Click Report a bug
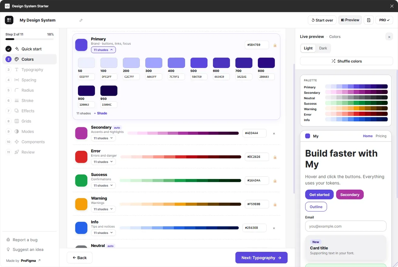Image resolution: width=398 pixels, height=267 pixels. point(25,240)
